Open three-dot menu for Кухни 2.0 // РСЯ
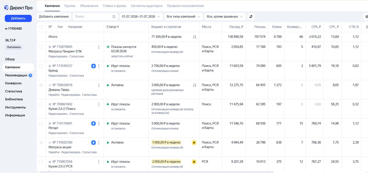The height and width of the screenshot is (173, 368). 99,162
